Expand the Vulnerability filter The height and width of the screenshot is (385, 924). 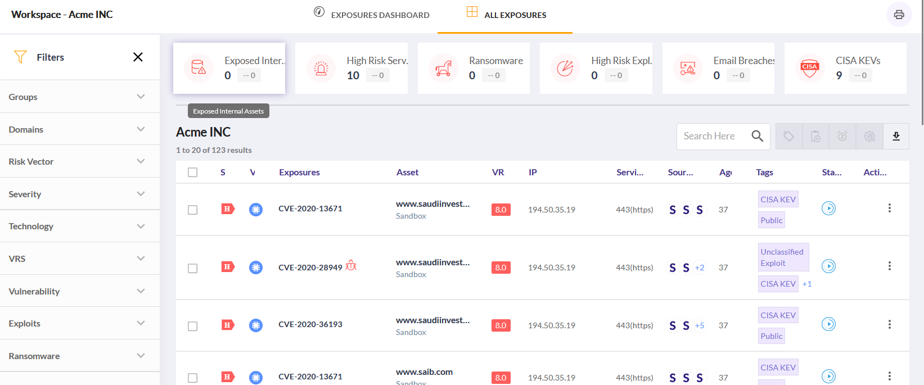(80, 291)
